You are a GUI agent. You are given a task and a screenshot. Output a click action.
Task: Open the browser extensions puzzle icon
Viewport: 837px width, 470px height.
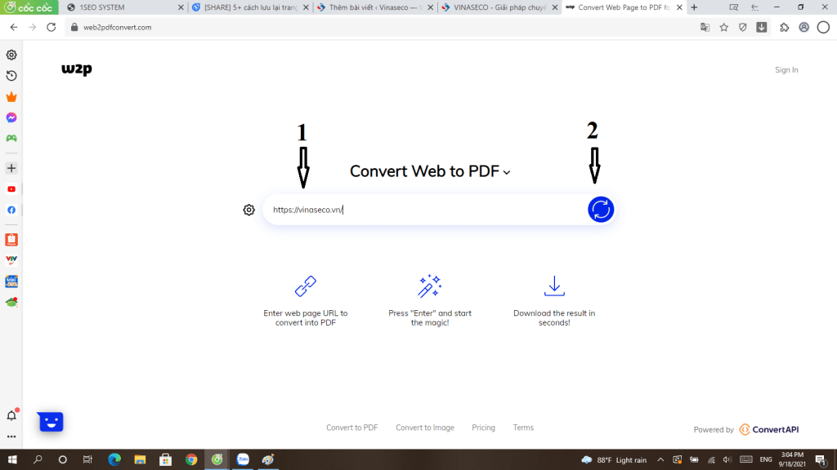(x=784, y=27)
